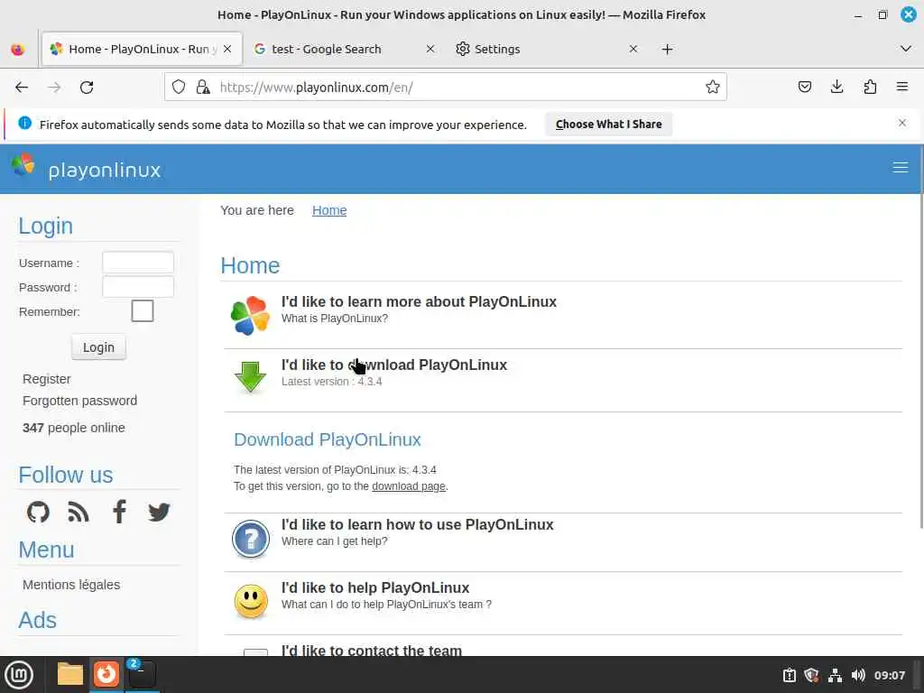The width and height of the screenshot is (924, 693).
Task: Open the Twitter follow icon
Action: pos(159,512)
